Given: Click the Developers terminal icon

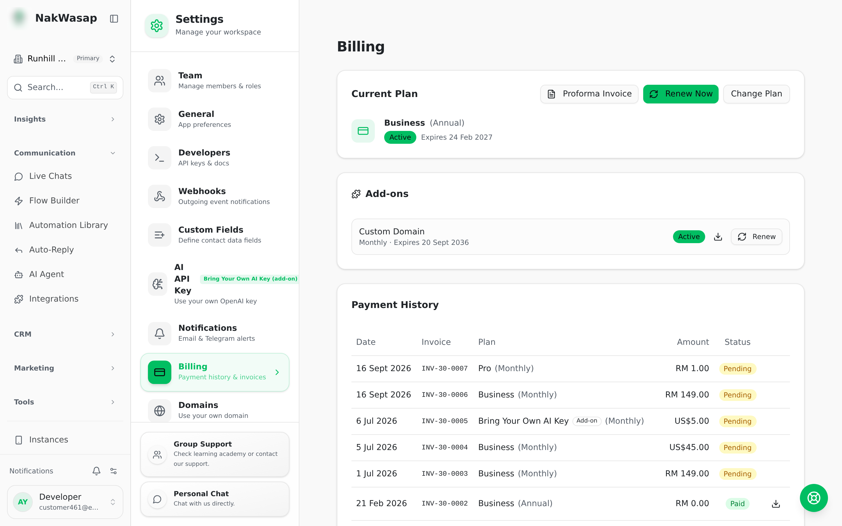Looking at the screenshot, I should 160,158.
